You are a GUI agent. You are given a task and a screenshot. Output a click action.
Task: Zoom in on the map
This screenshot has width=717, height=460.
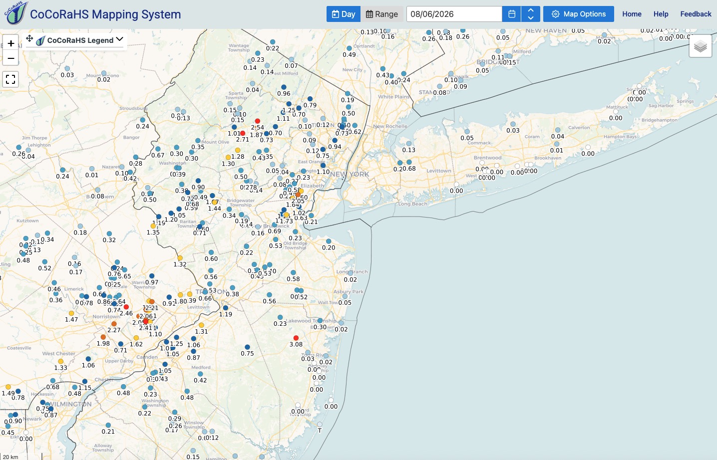(x=11, y=43)
